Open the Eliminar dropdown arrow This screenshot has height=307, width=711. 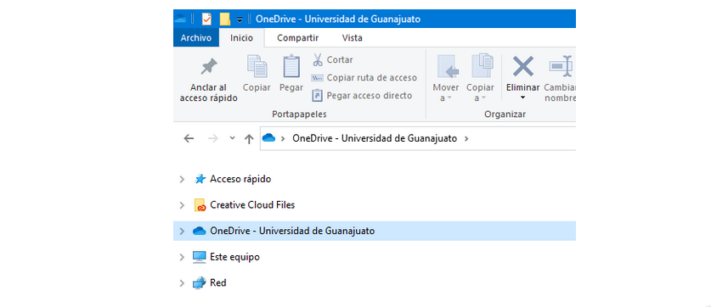(522, 98)
